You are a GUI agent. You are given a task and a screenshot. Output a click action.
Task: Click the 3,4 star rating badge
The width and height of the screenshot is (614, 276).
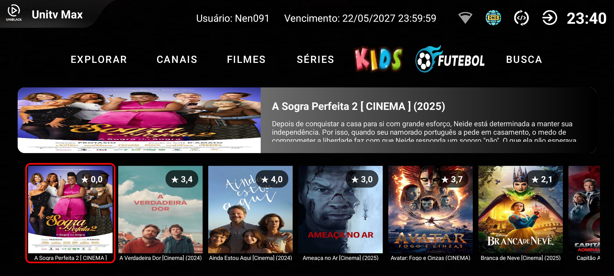point(182,179)
